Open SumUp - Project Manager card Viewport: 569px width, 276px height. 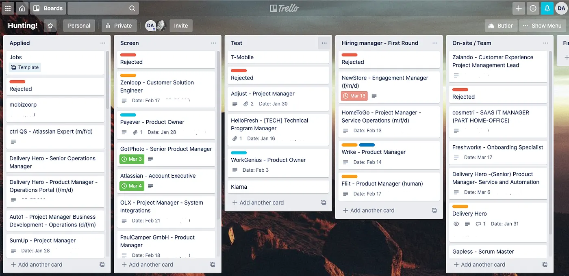pos(55,246)
